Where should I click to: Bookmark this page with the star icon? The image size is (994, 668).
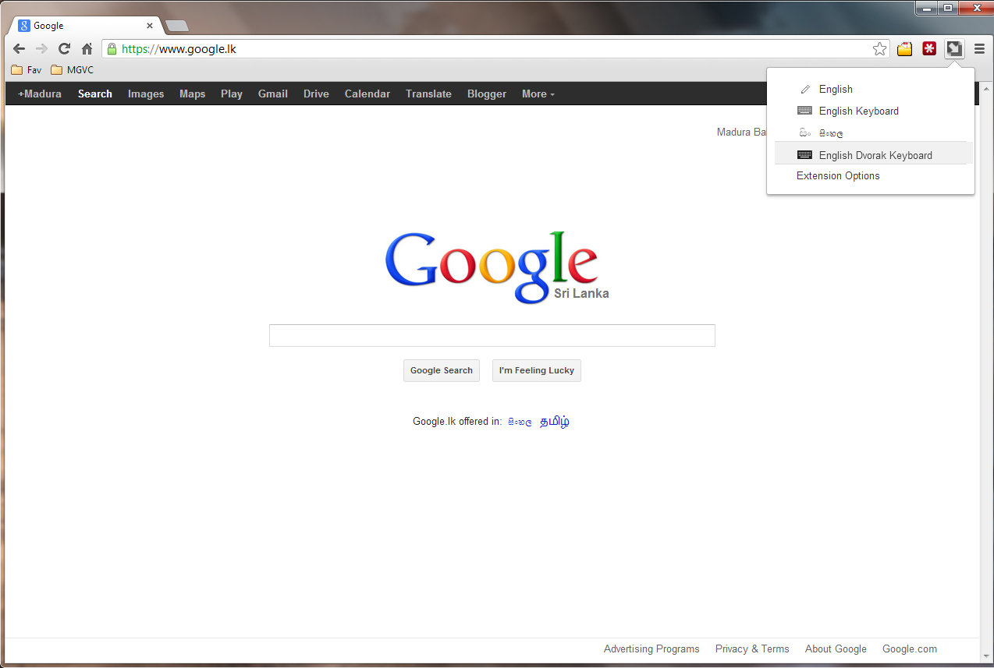coord(879,49)
